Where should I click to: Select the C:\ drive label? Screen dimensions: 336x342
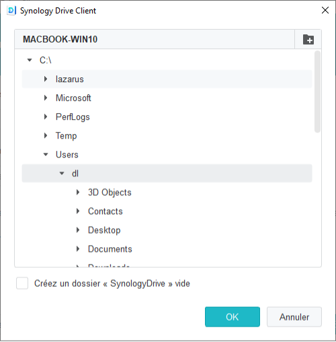46,60
